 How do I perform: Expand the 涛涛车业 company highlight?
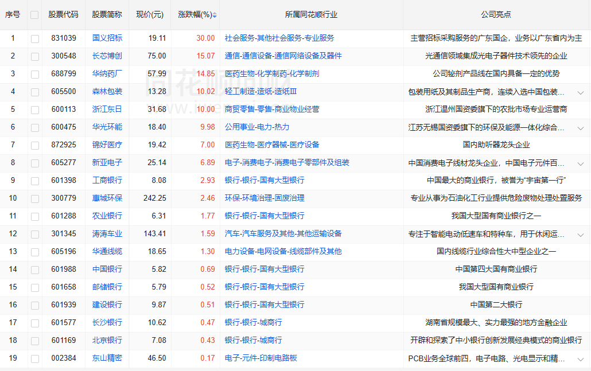(581, 235)
